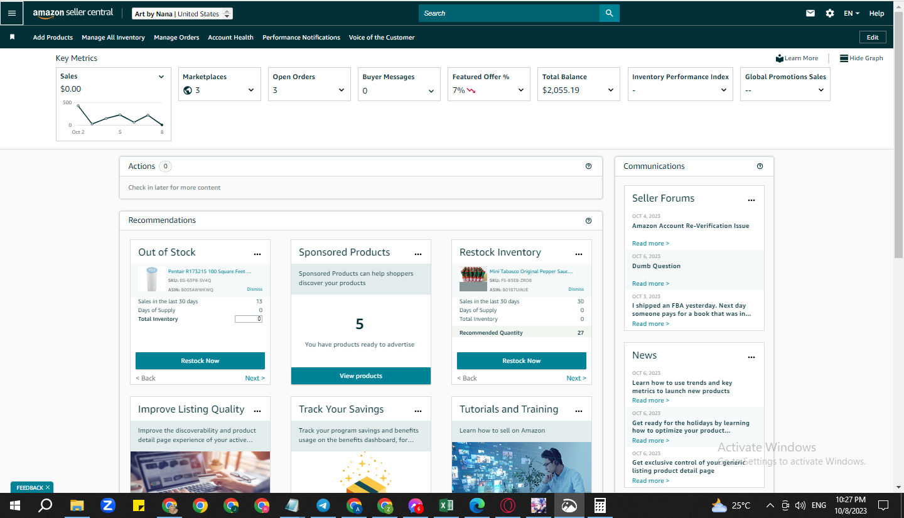Open the hamburger navigation menu
This screenshot has width=904, height=518.
(12, 13)
